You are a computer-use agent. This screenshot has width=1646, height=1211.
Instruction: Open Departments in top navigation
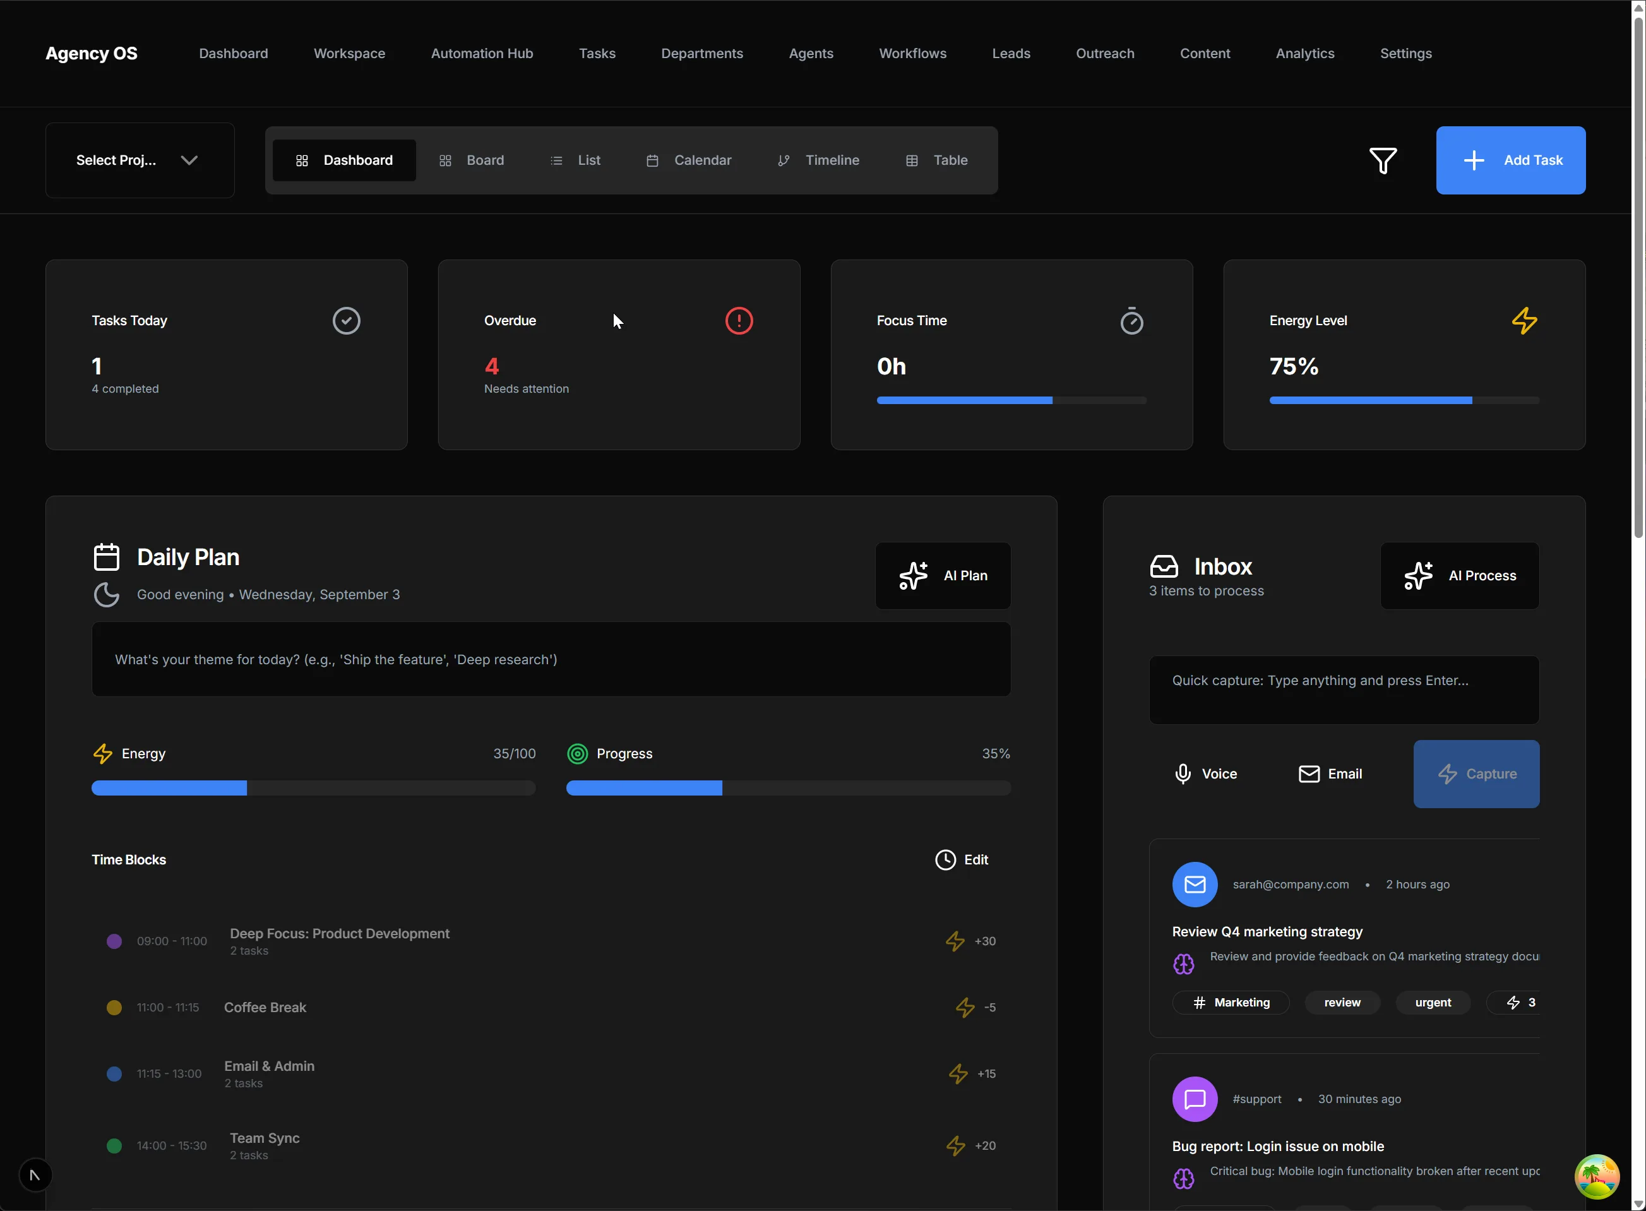coord(702,54)
